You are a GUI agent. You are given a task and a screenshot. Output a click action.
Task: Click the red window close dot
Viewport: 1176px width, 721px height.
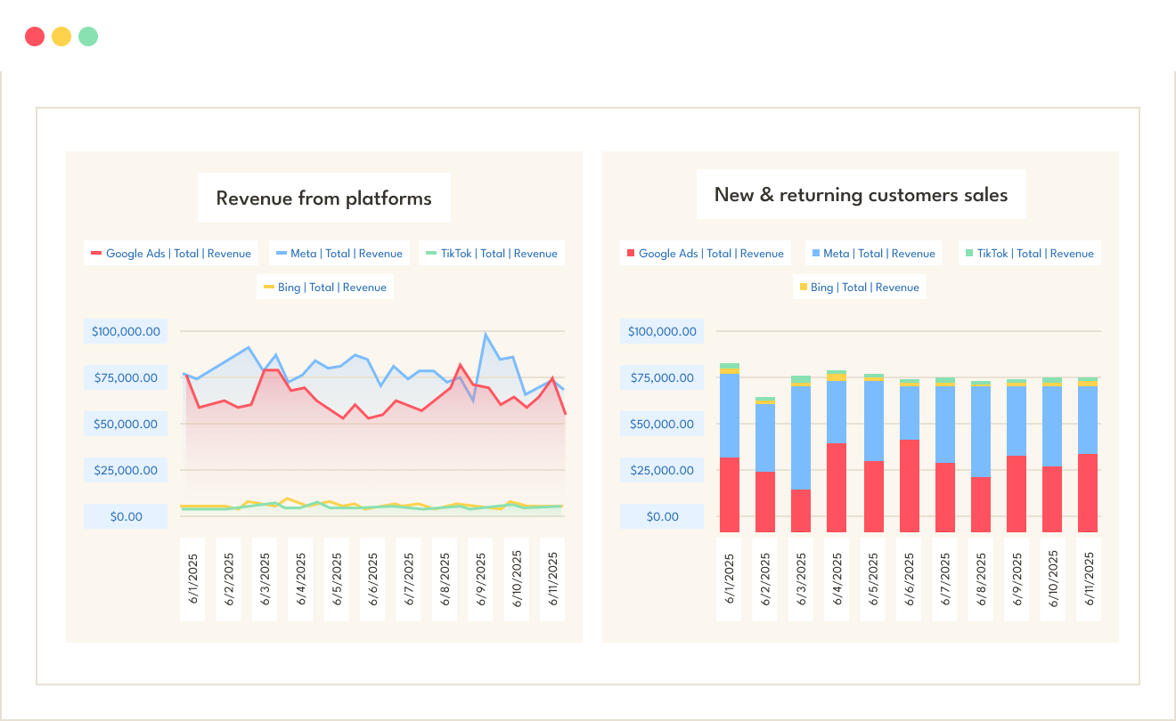[x=35, y=36]
